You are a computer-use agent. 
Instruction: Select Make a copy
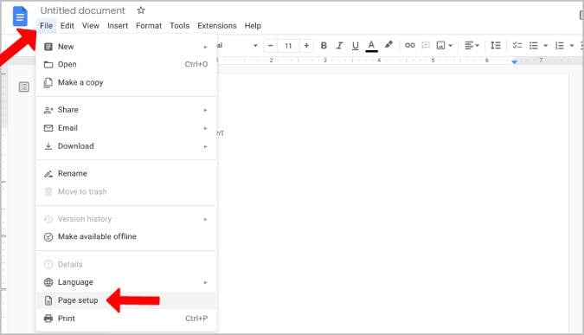126,82
